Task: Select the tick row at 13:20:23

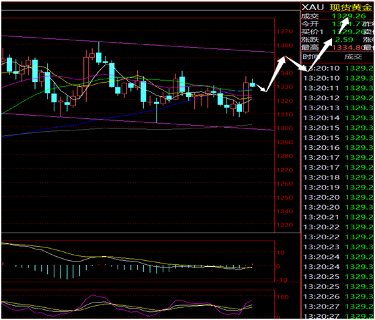Action: click(338, 247)
